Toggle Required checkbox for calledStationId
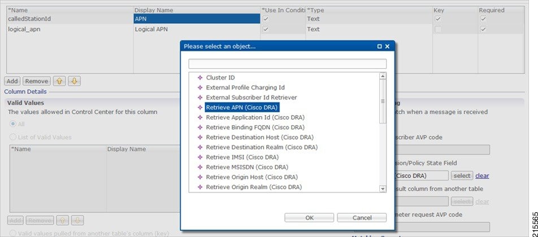The width and height of the screenshot is (538, 237). tap(483, 19)
